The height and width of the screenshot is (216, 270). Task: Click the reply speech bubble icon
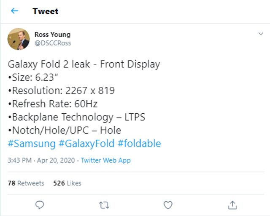tap(40, 205)
